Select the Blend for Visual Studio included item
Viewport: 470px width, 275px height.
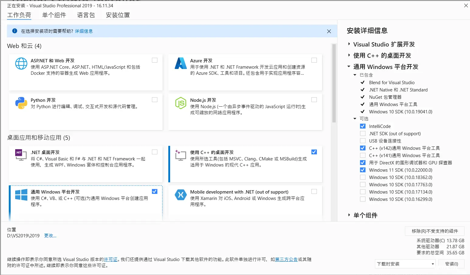point(392,82)
